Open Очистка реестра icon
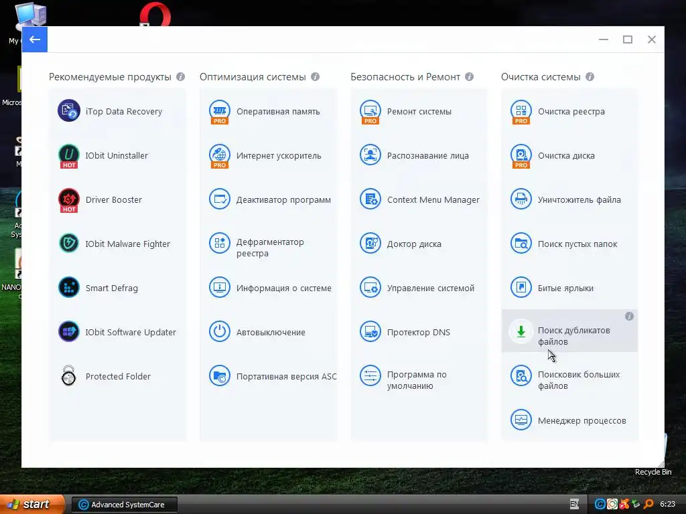The width and height of the screenshot is (686, 514). click(x=521, y=112)
